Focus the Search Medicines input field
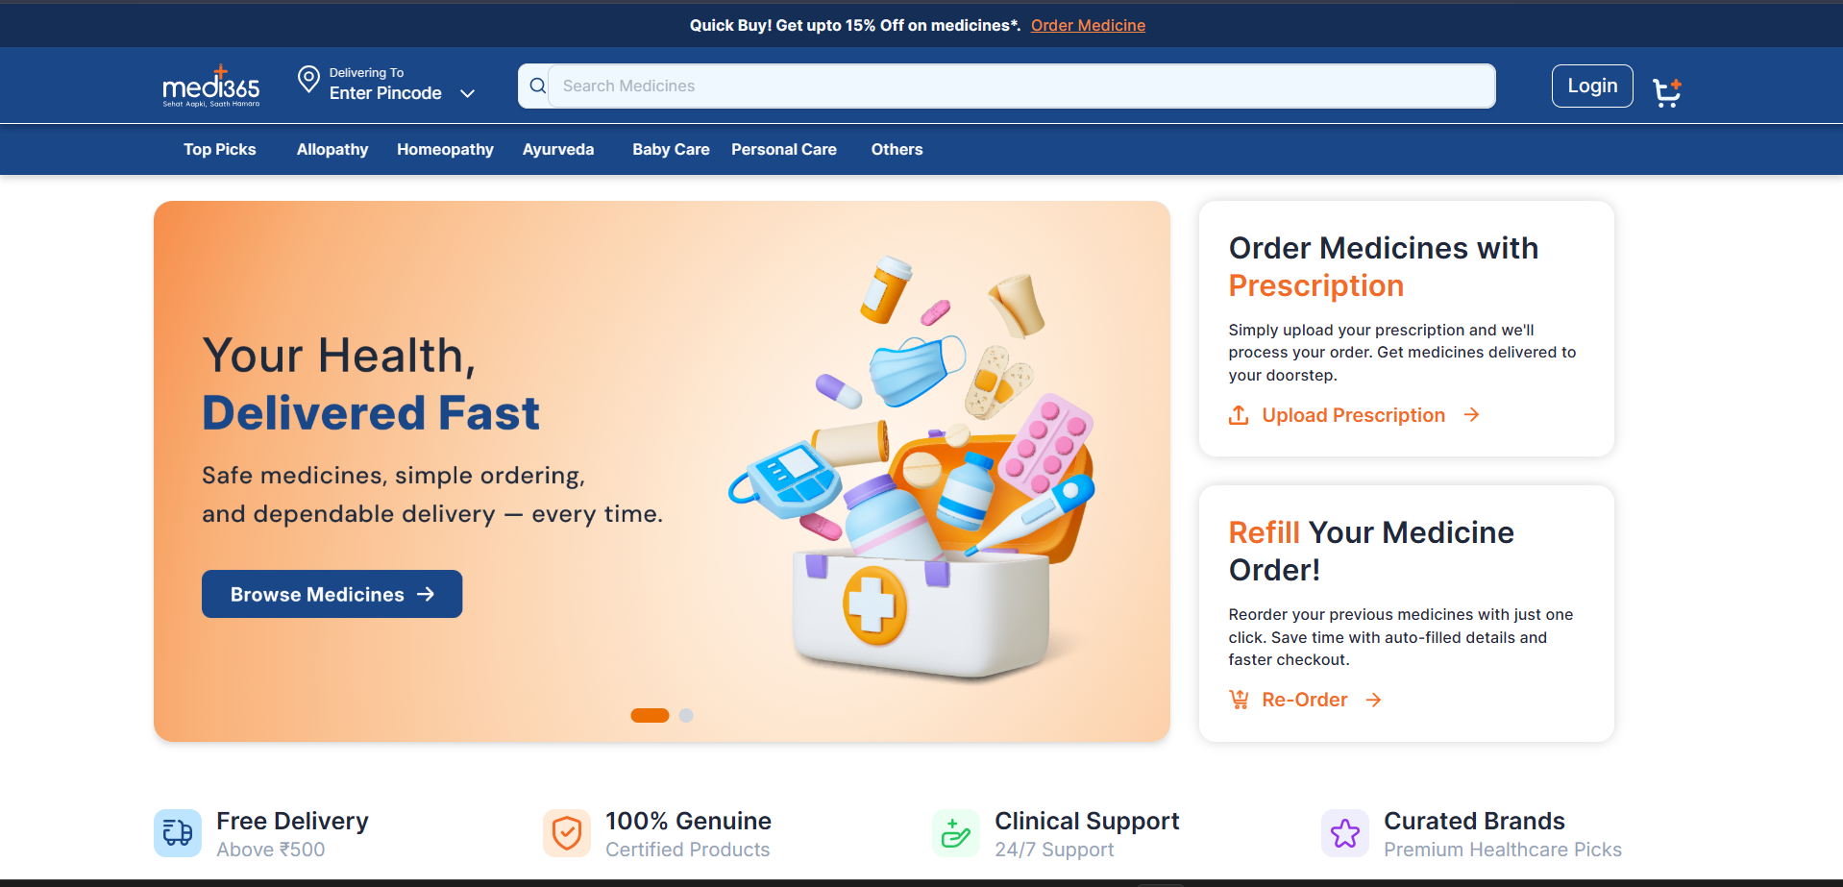This screenshot has height=887, width=1843. pyautogui.click(x=1021, y=86)
